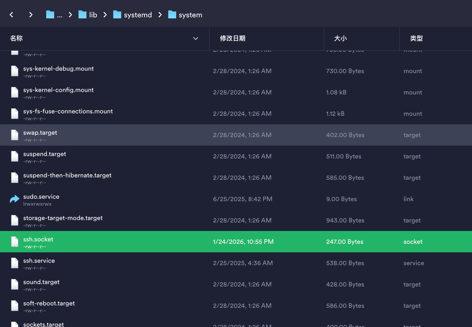Image resolution: width=472 pixels, height=327 pixels.
Task: Click file icon of ssh.socket
Action: pyautogui.click(x=15, y=242)
